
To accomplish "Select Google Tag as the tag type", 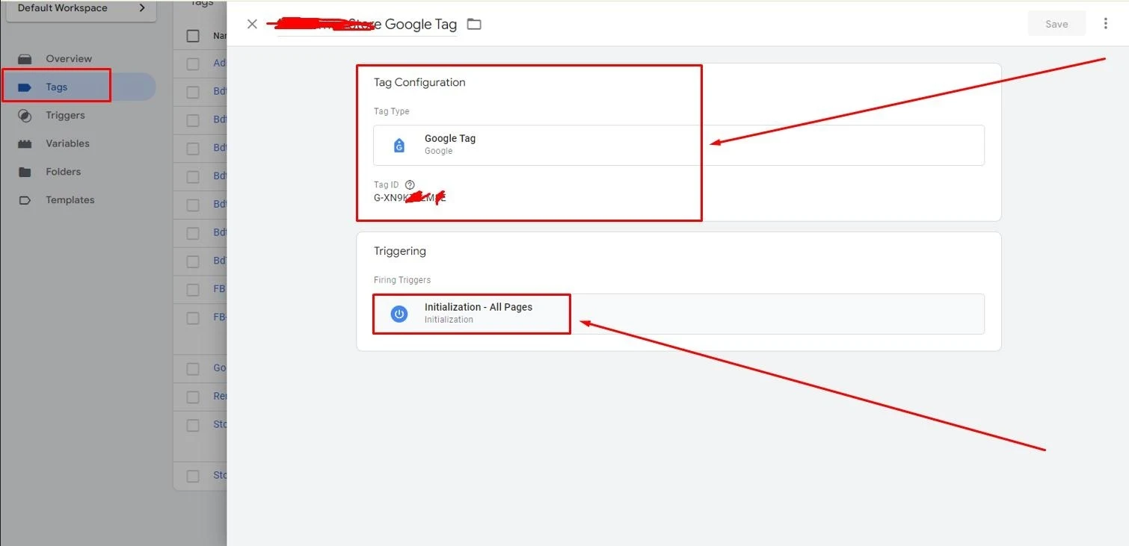I will [x=678, y=145].
